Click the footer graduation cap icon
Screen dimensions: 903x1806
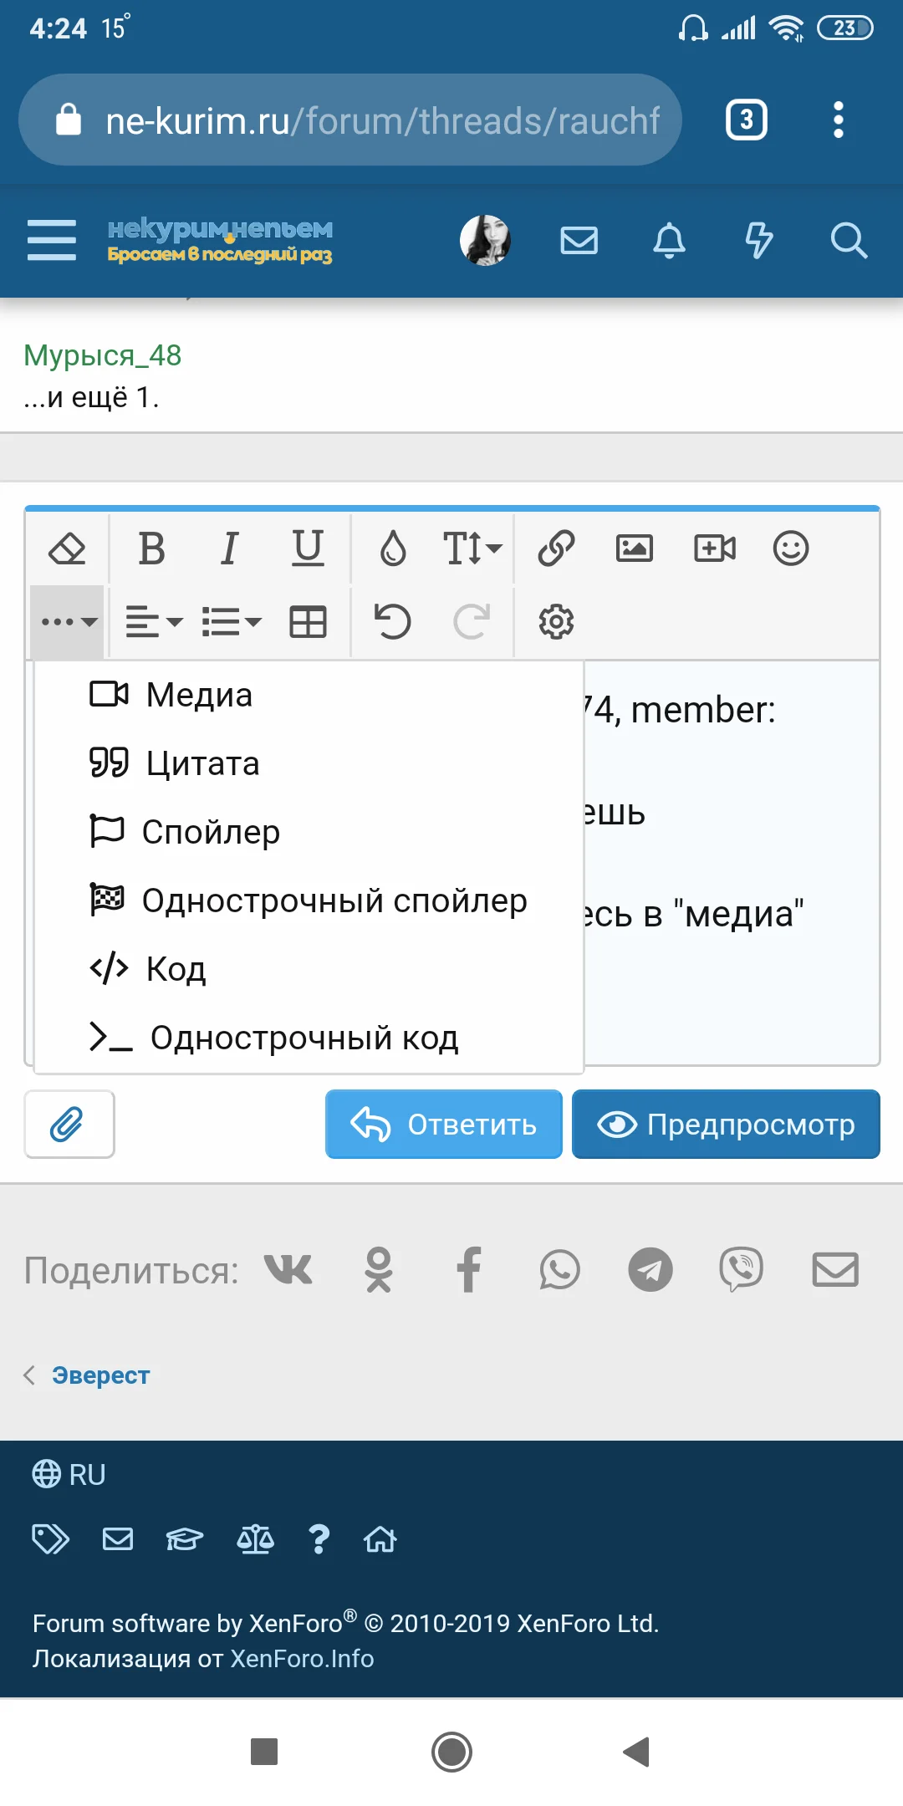185,1538
